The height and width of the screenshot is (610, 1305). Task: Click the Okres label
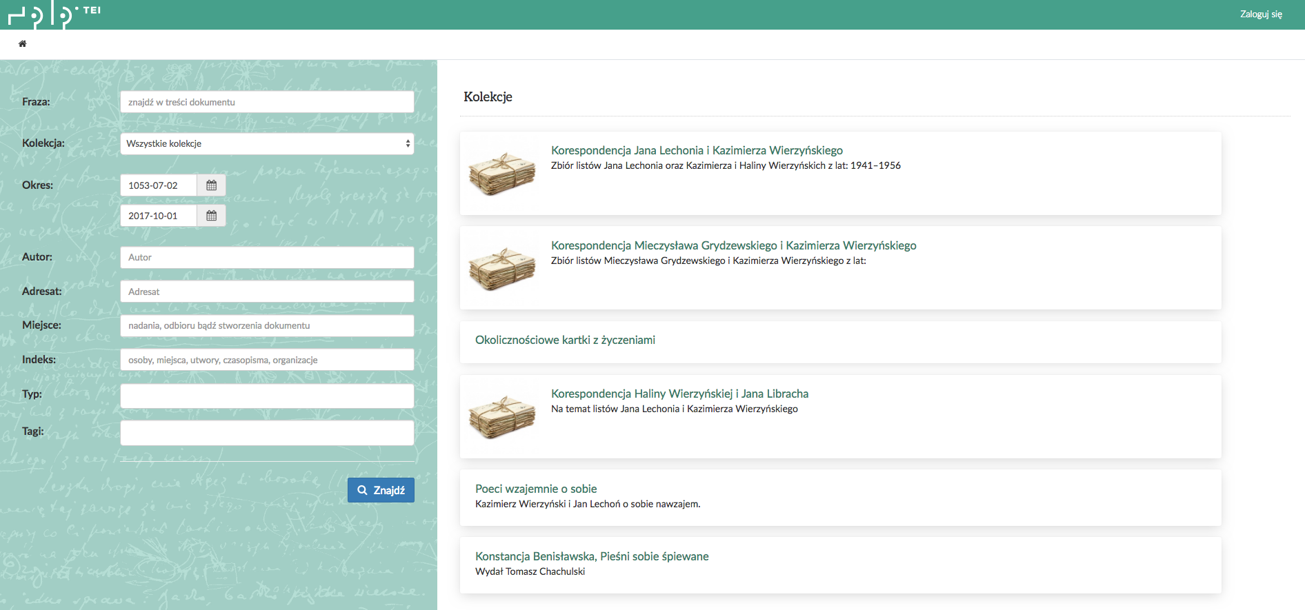coord(37,185)
